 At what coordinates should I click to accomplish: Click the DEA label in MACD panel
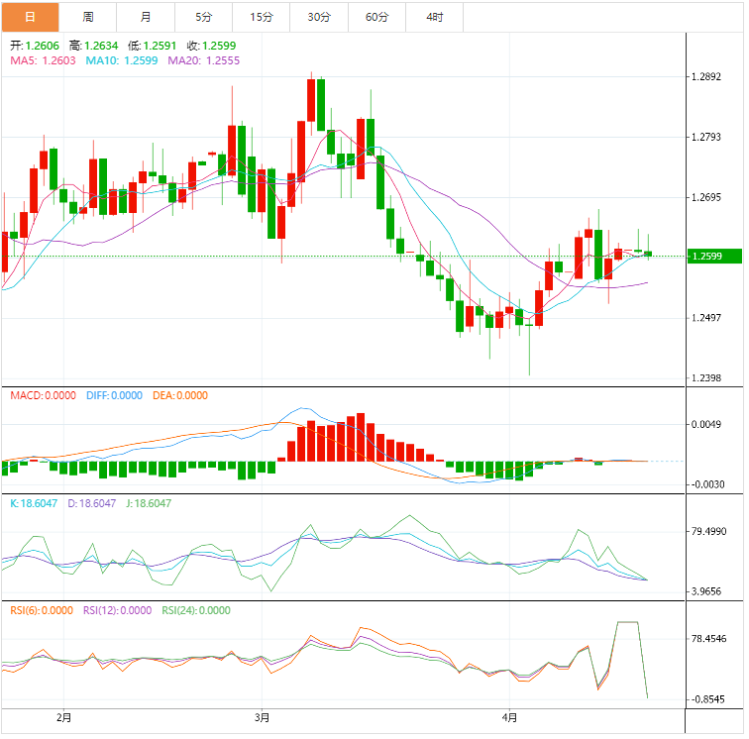click(x=180, y=395)
